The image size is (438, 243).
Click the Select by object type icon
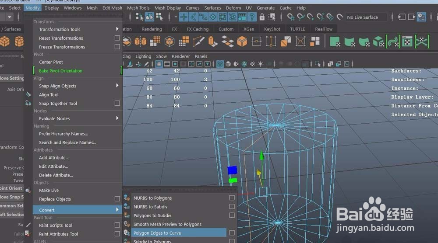[x=149, y=17]
